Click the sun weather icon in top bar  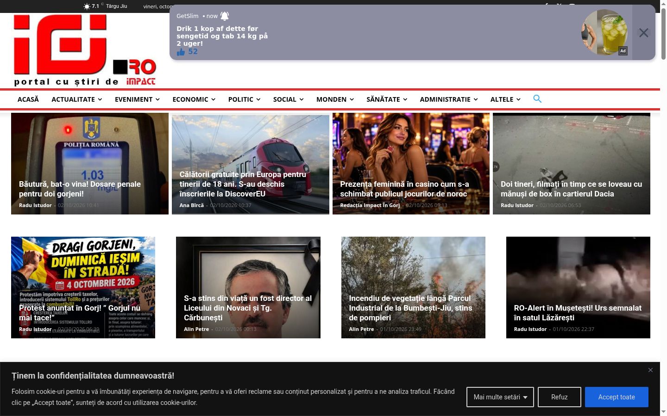(x=87, y=6)
